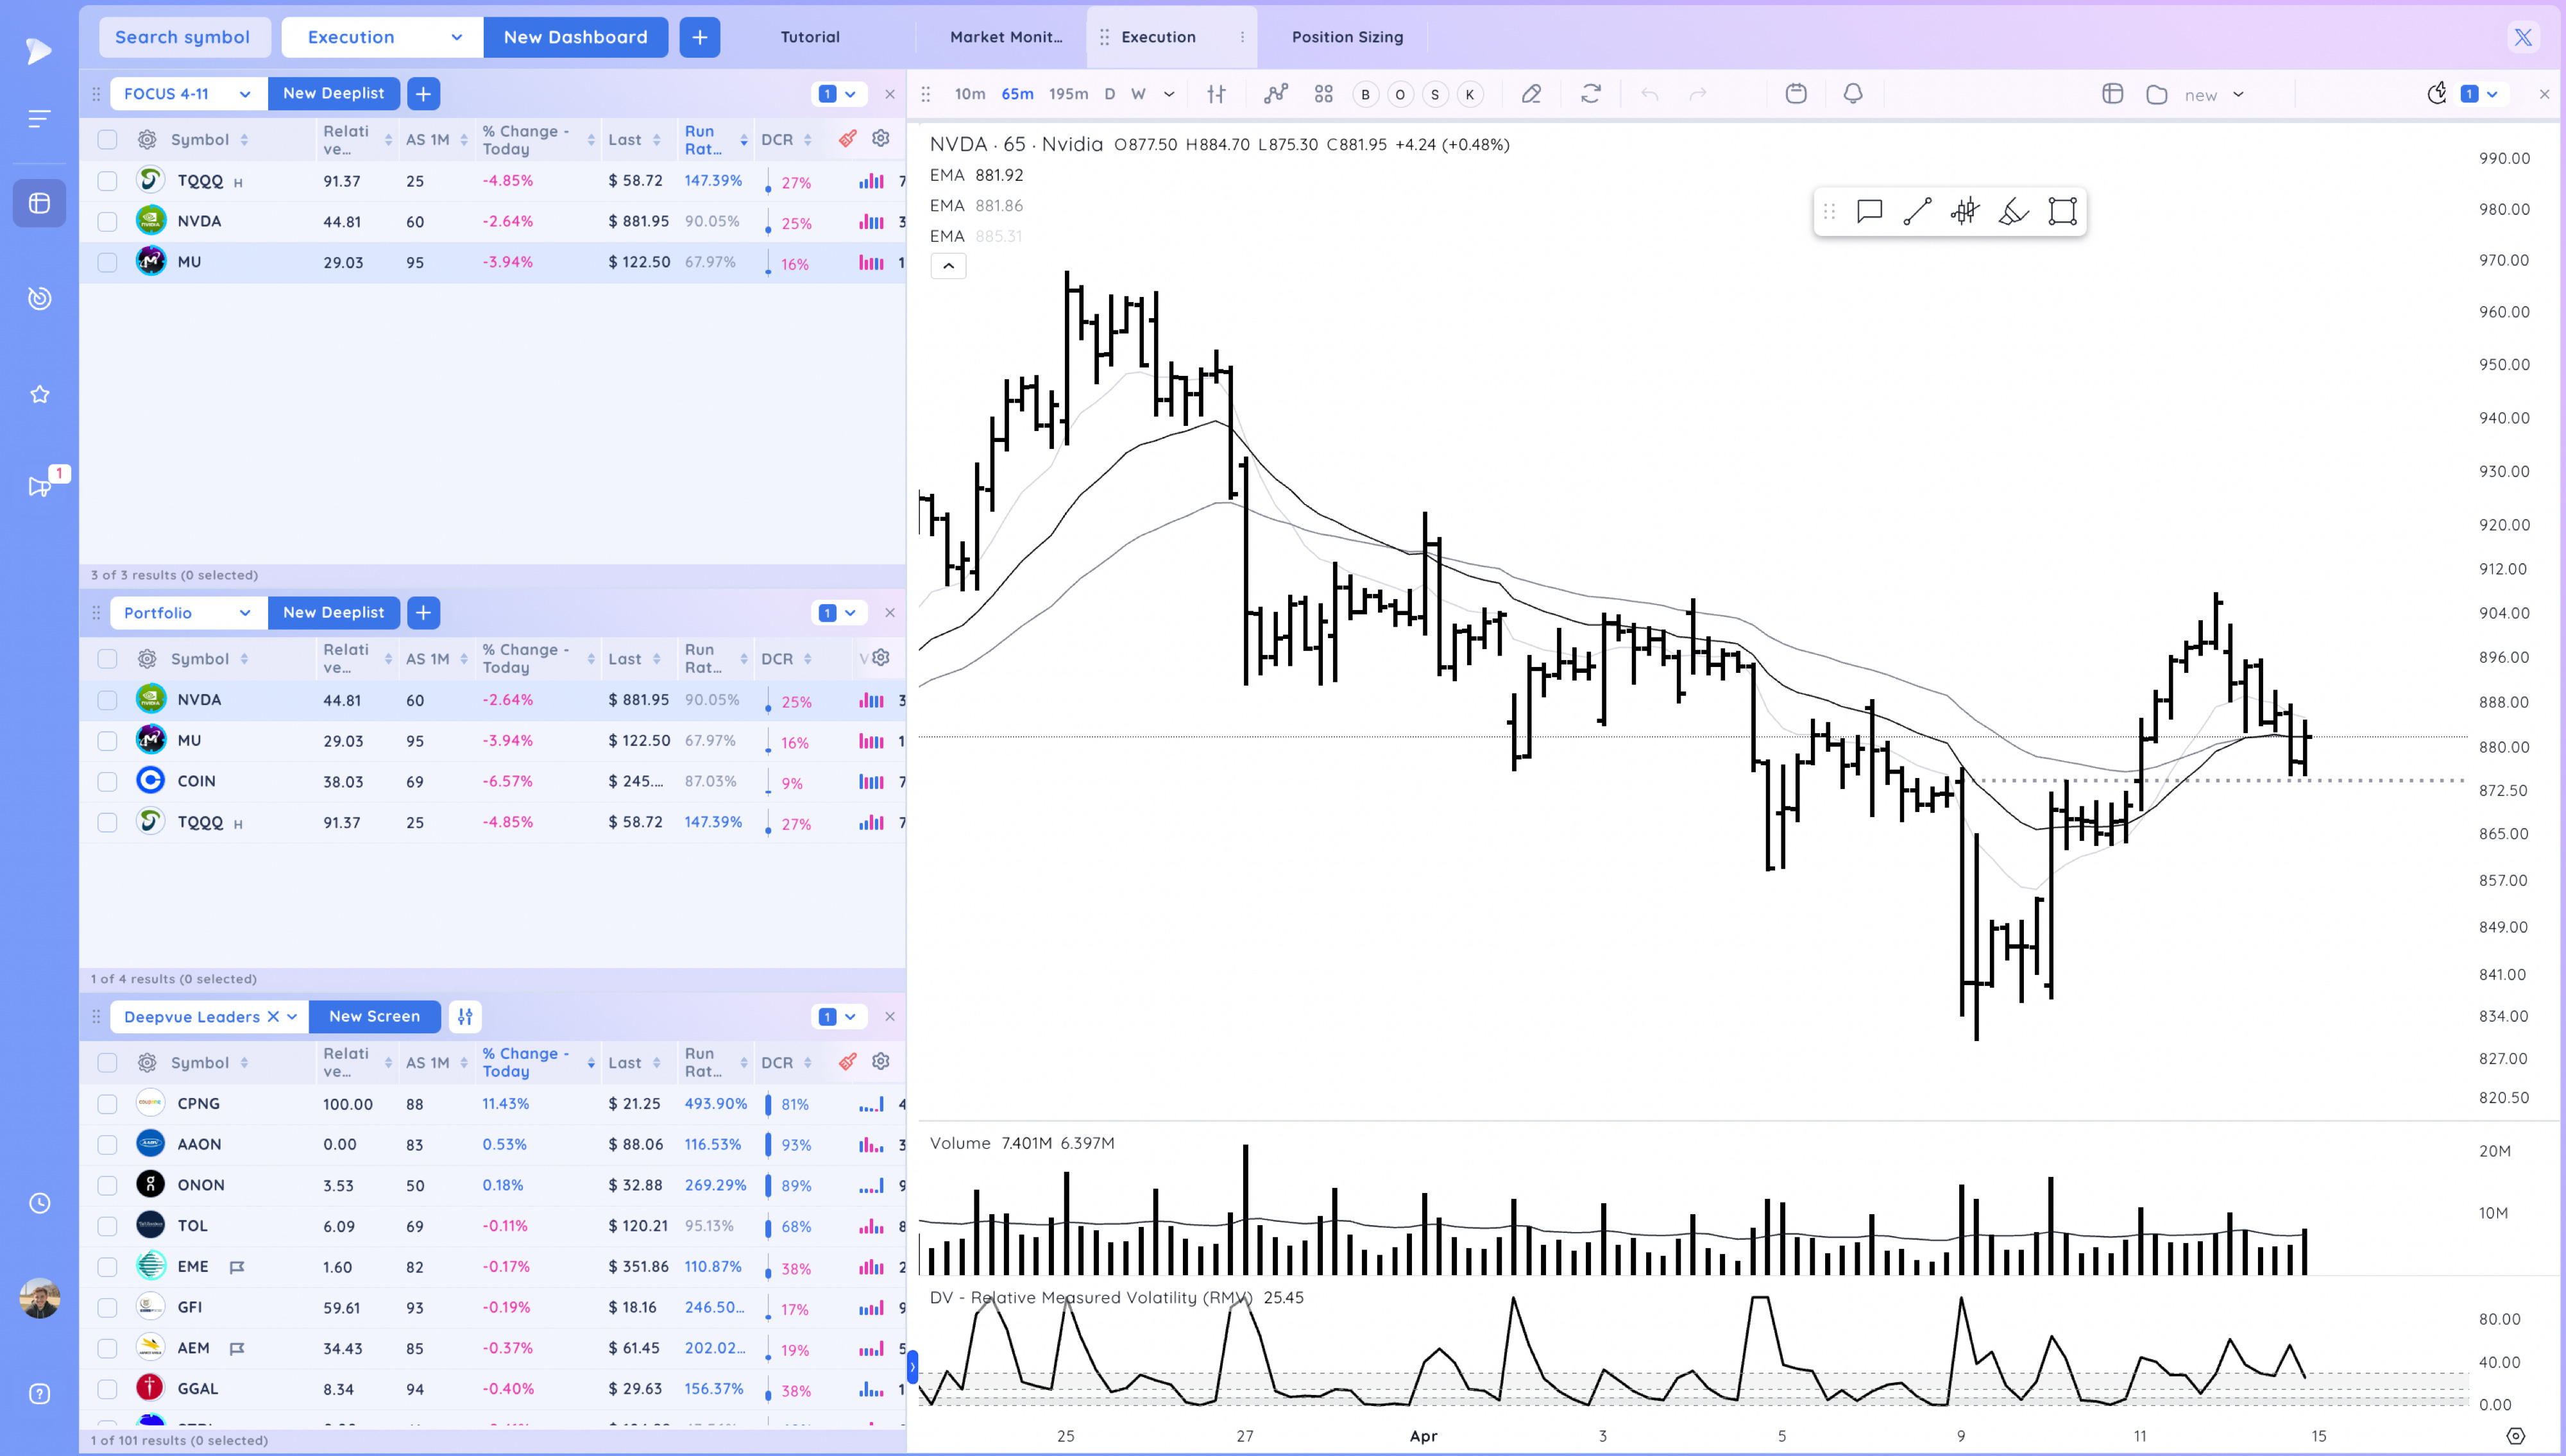2566x1456 pixels.
Task: Expand the timeframe dropdown next to W
Action: [1168, 93]
